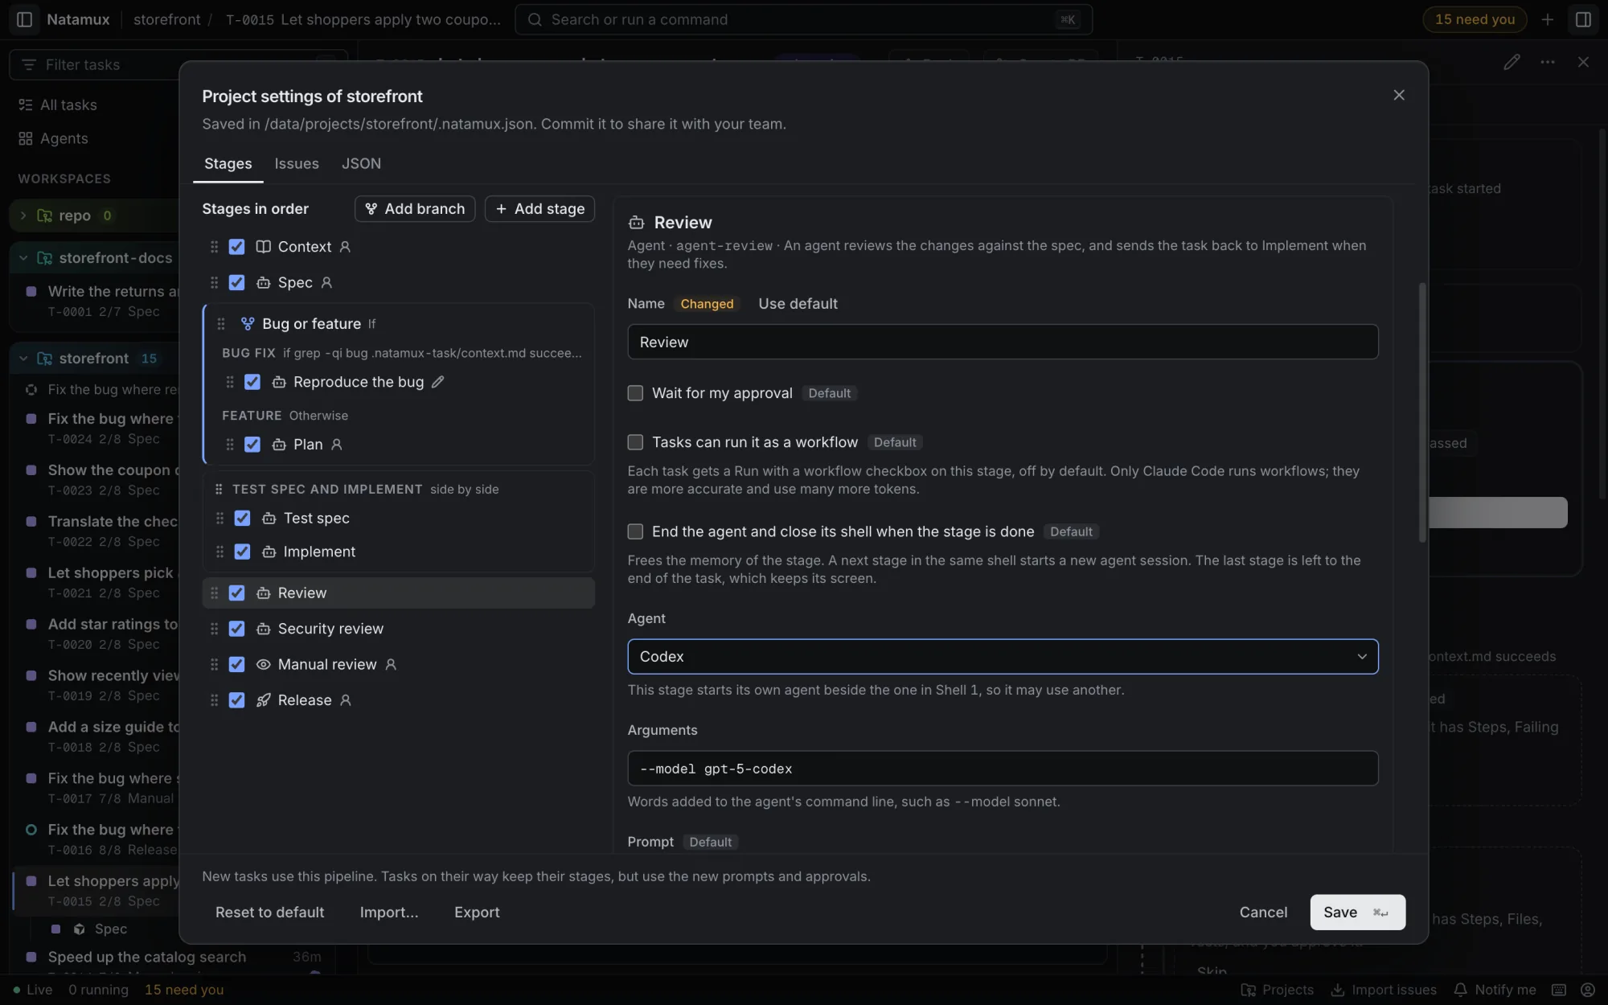Open All tasks in the sidebar

pos(68,105)
